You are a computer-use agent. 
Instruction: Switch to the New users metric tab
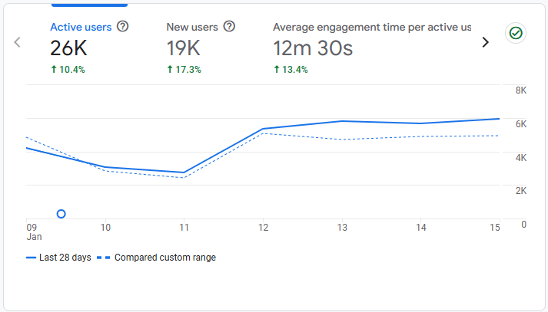(x=192, y=27)
